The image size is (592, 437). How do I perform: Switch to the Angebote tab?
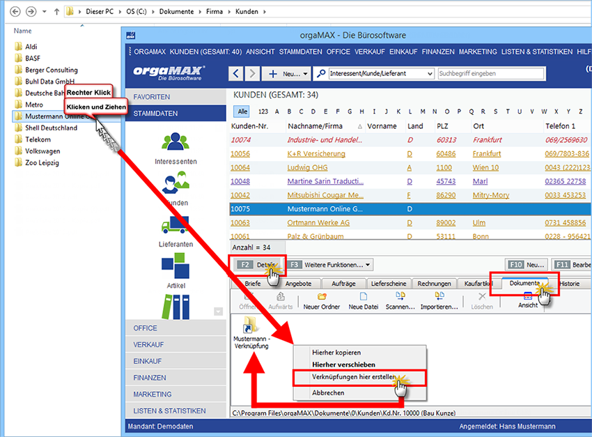[x=298, y=284]
